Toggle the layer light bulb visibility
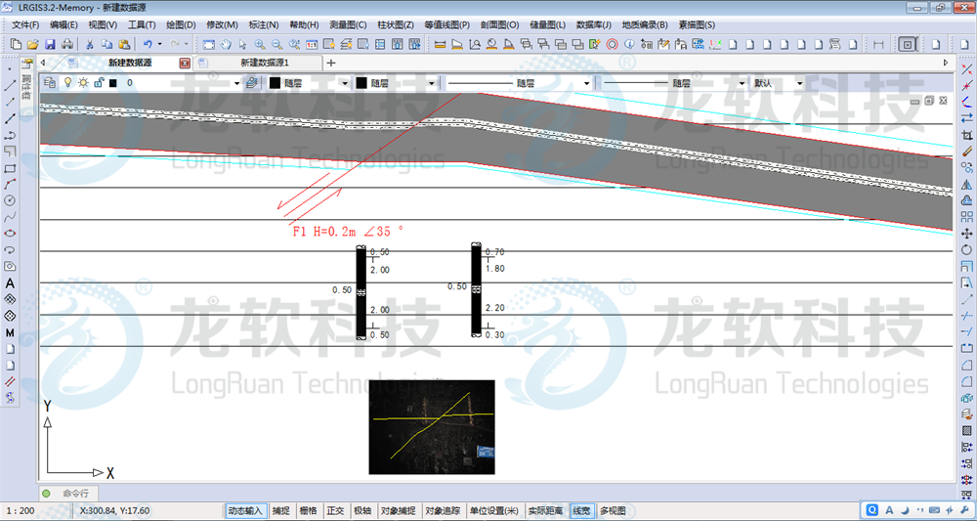Image resolution: width=977 pixels, height=521 pixels. (x=67, y=83)
